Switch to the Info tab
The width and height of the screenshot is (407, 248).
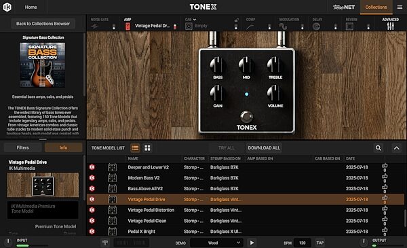click(63, 147)
